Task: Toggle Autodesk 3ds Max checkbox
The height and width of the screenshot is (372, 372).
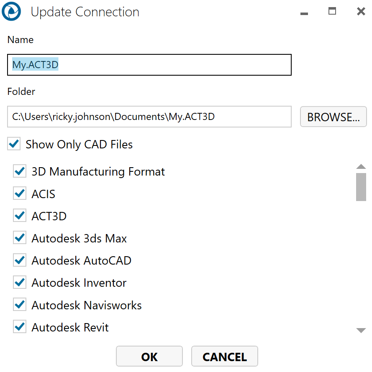Action: tap(20, 238)
